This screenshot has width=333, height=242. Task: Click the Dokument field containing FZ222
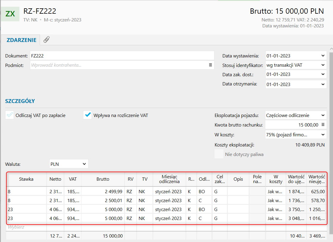point(122,56)
